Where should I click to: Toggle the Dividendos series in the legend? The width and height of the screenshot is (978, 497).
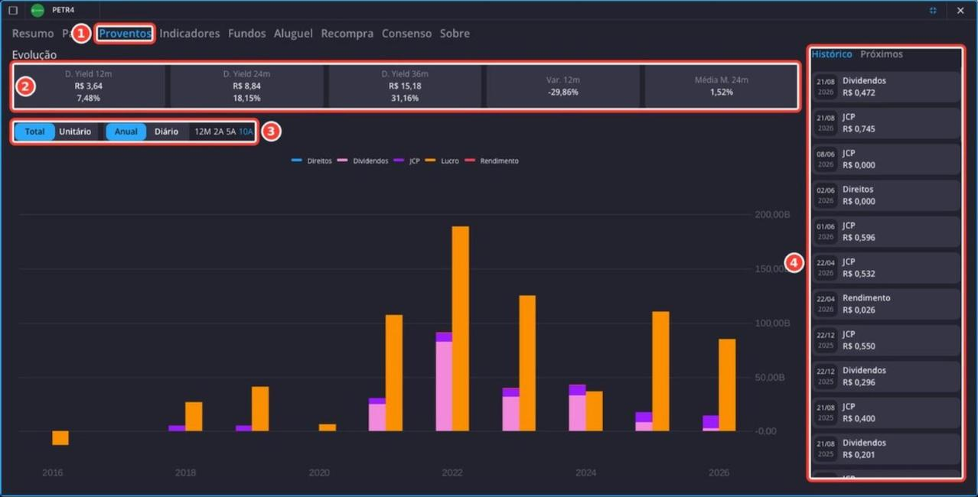point(363,161)
